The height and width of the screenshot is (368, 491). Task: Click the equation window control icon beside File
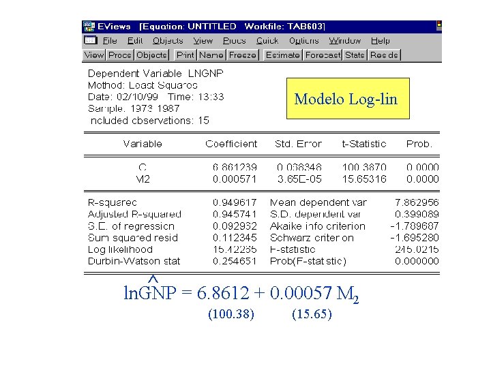tap(91, 40)
